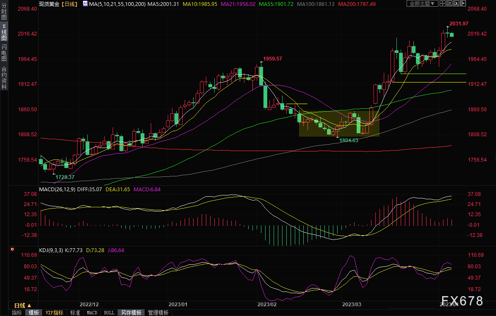
Task: Open the 全部主题 theme dropdown
Action: pyautogui.click(x=421, y=3)
